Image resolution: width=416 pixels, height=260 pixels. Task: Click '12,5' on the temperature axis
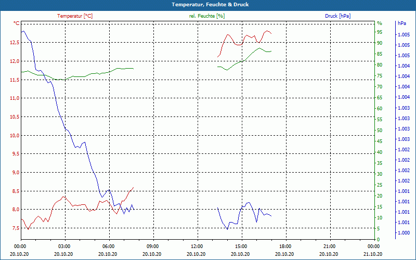15,43
